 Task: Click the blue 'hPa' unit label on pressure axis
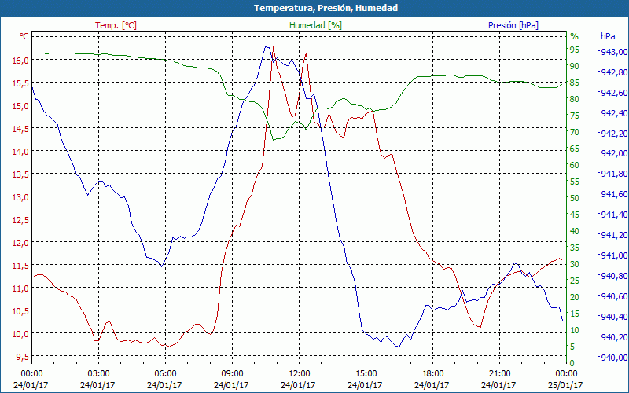608,36
